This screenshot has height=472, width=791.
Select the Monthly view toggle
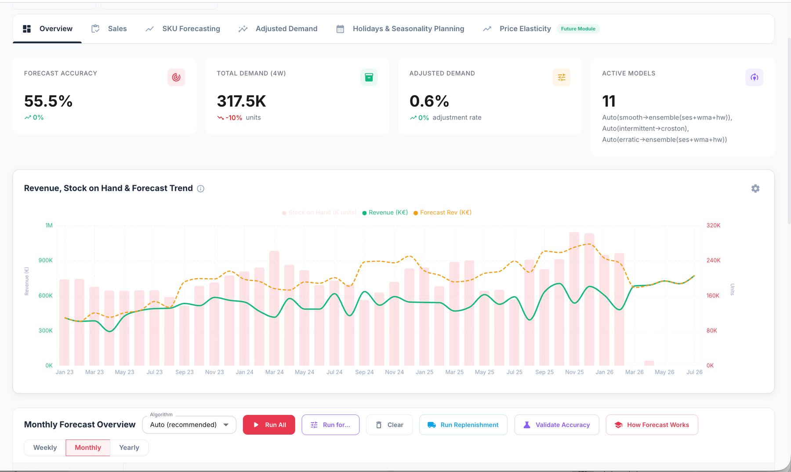point(88,447)
